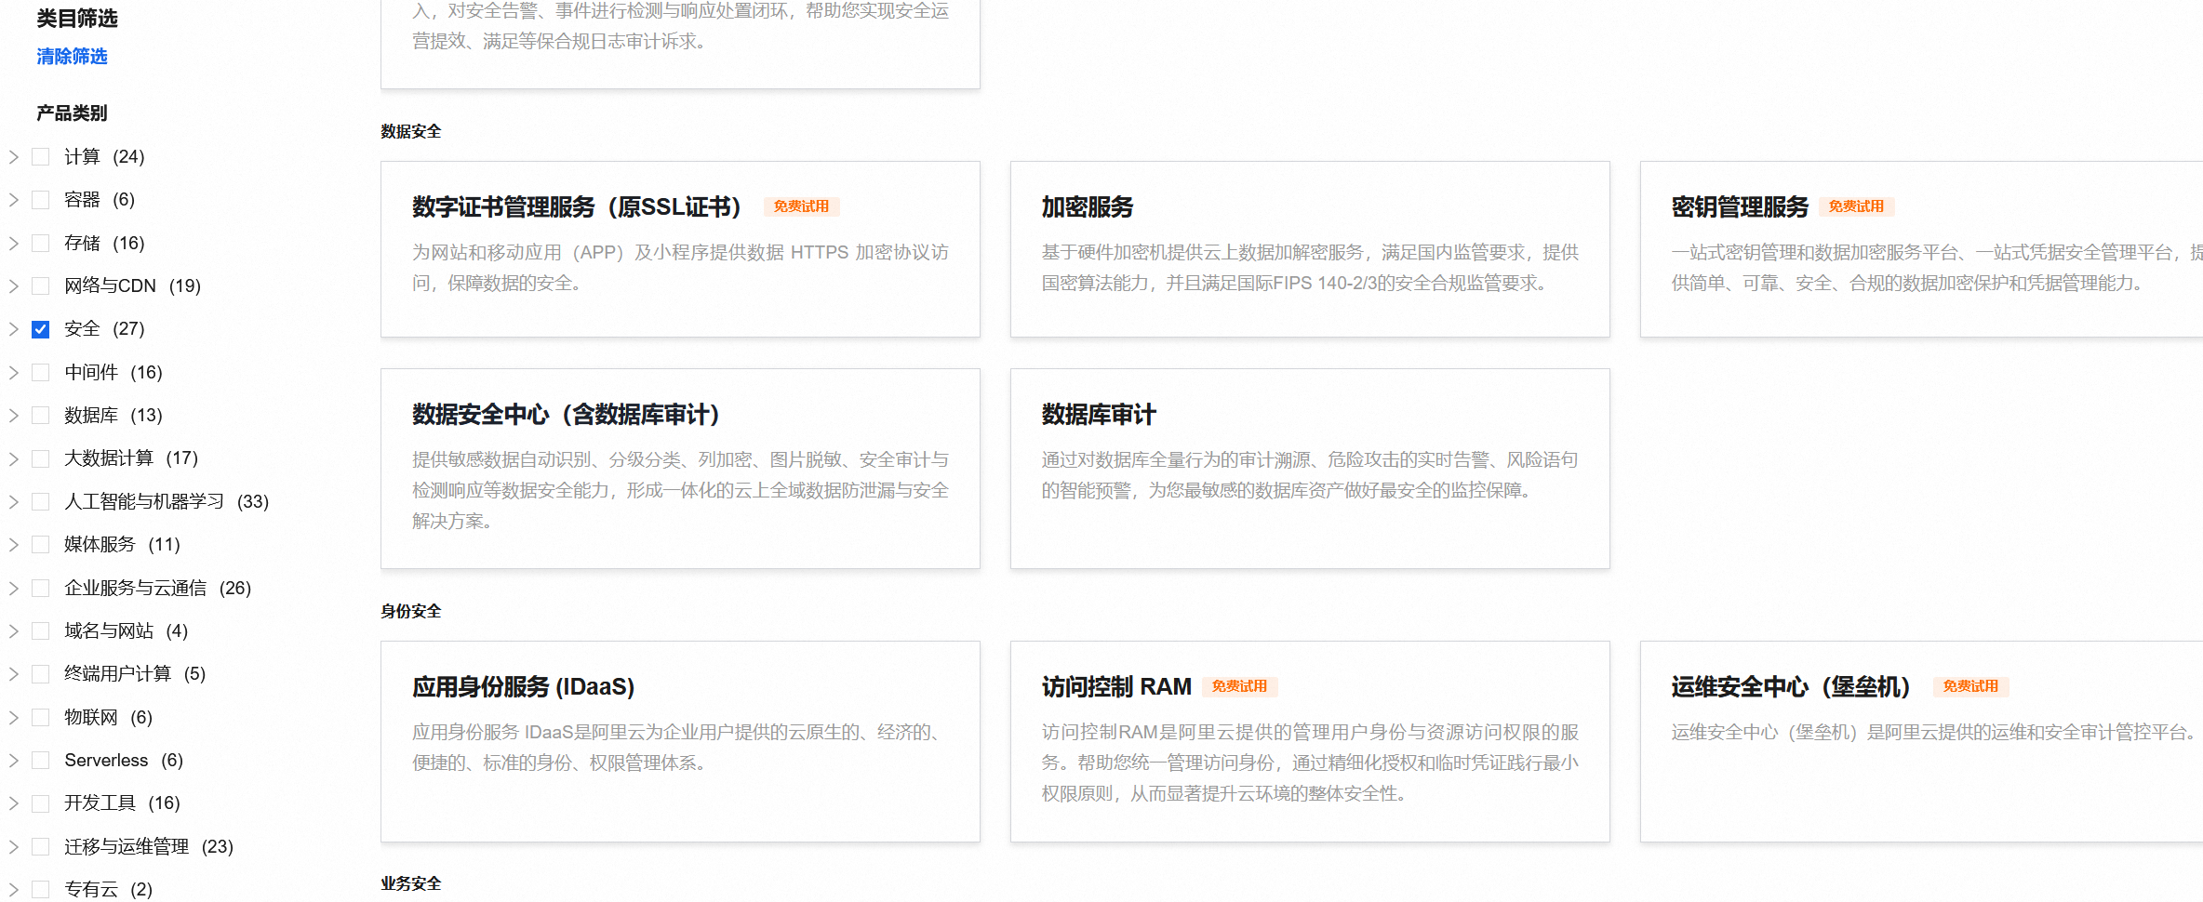This screenshot has width=2203, height=902.
Task: Click 免费试用 badge beside 访问控制 RAM
Action: [x=1239, y=686]
